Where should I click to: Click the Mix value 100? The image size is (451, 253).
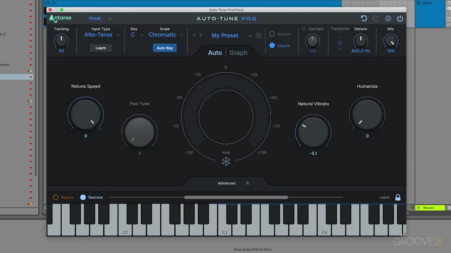pyautogui.click(x=391, y=51)
